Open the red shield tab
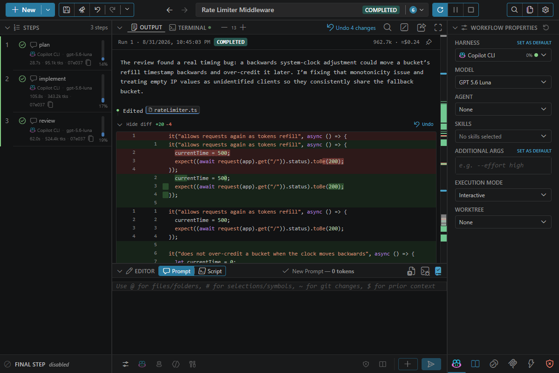The width and height of the screenshot is (559, 373). (x=550, y=364)
